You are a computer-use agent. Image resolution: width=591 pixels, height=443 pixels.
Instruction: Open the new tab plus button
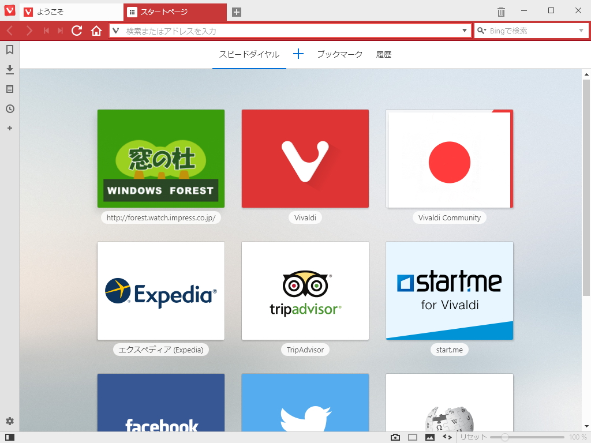pyautogui.click(x=236, y=12)
